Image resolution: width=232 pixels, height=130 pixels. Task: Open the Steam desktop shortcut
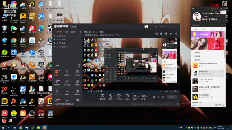pyautogui.click(x=23, y=29)
